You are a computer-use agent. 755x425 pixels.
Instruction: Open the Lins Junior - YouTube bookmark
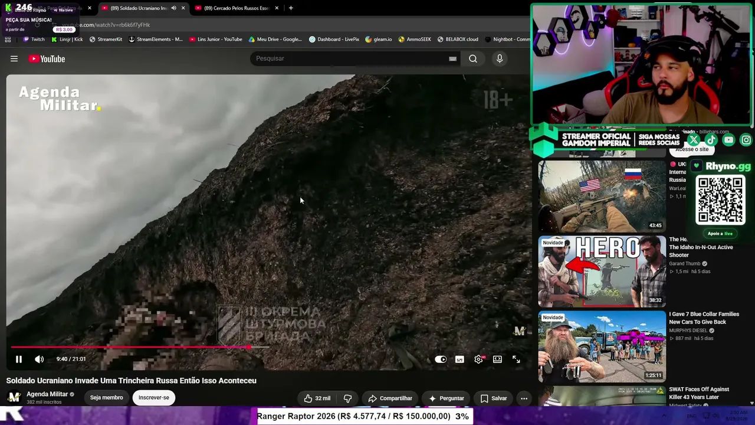(x=216, y=40)
